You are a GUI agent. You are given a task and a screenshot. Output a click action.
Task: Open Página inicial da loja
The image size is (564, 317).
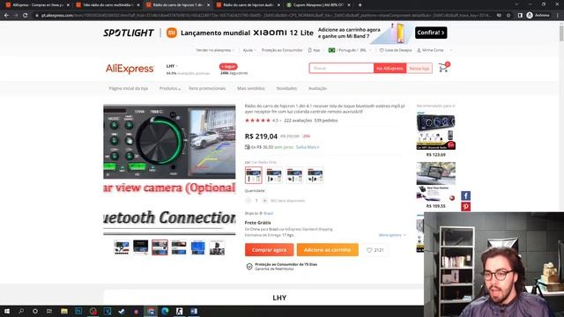[129, 88]
